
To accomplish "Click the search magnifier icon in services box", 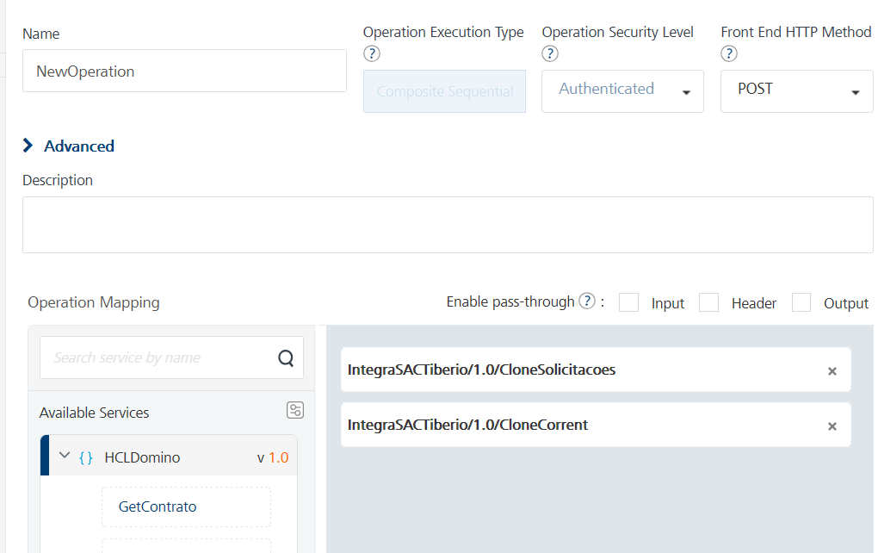I will [x=286, y=358].
